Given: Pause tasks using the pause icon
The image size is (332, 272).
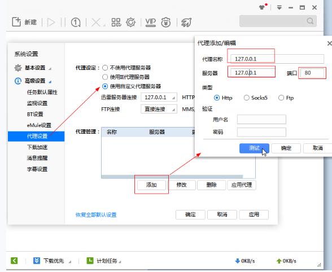Looking at the screenshot, I should click(x=63, y=22).
